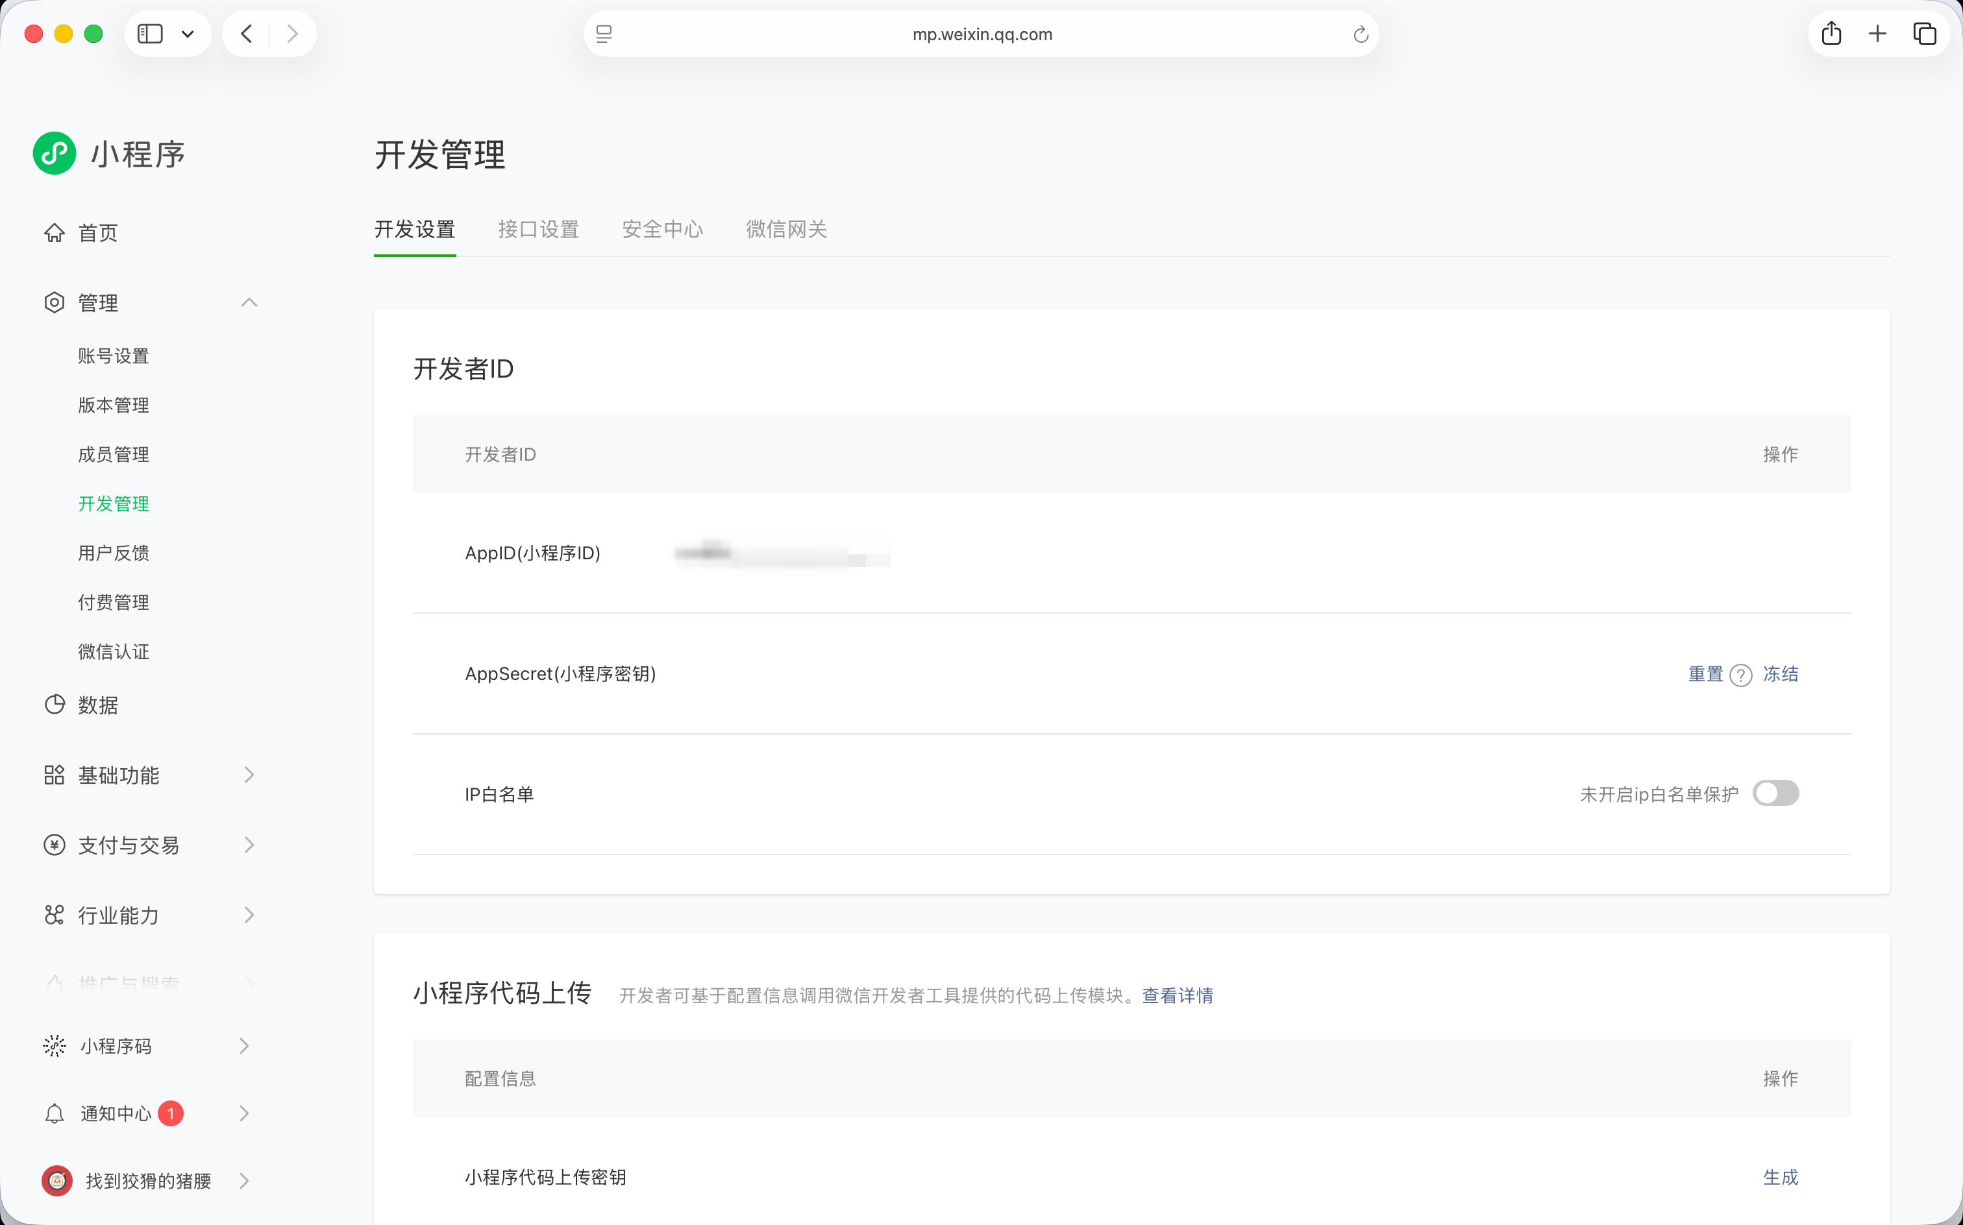Click the 配置信息 column header

pos(500,1078)
